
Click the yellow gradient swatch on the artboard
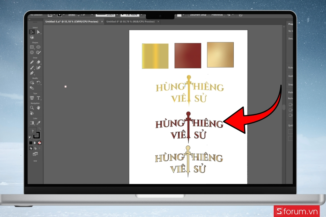(x=155, y=55)
